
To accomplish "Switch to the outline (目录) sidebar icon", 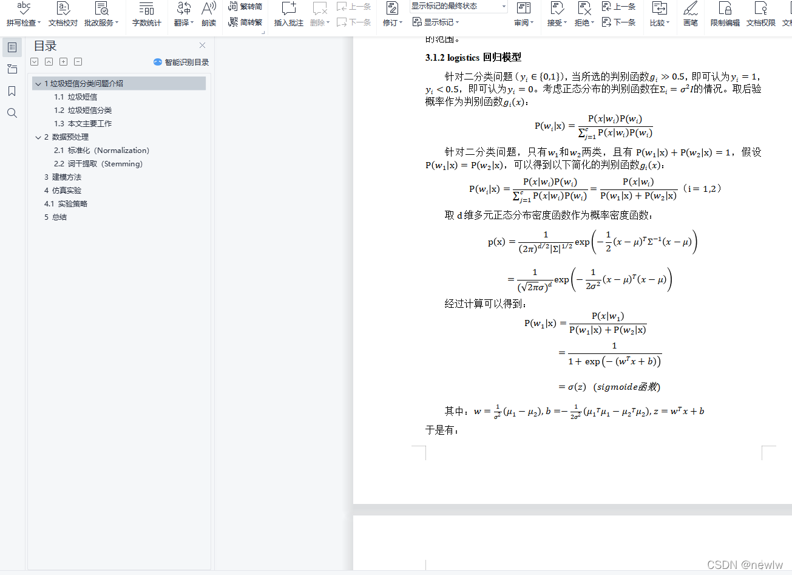I will (12, 47).
